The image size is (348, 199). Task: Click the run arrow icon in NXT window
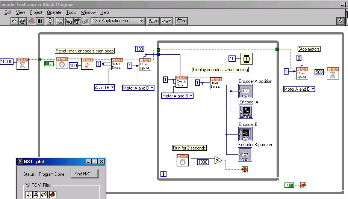click(29, 195)
